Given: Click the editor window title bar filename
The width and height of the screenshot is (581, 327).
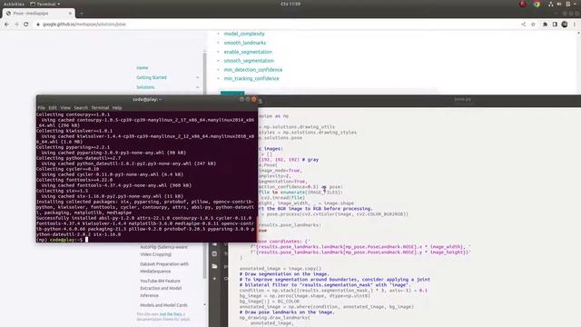Looking at the screenshot, I should click(x=462, y=99).
